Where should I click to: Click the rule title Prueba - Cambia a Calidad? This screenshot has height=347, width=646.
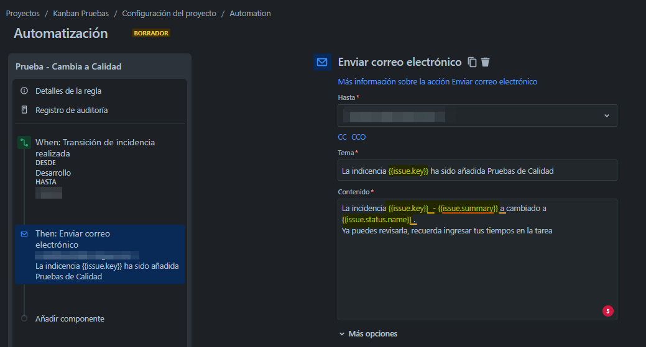click(x=68, y=66)
